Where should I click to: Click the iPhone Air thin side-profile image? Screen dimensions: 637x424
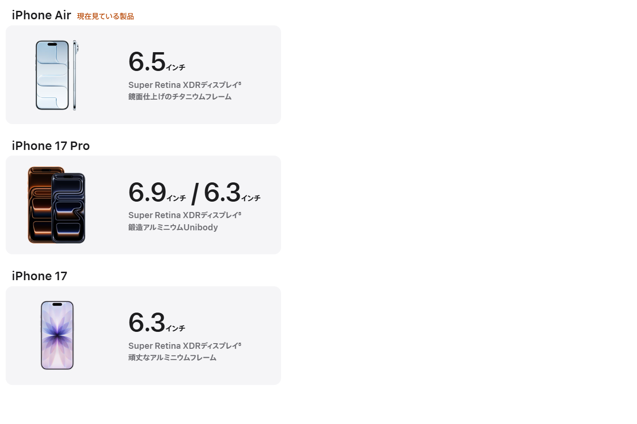coord(75,75)
